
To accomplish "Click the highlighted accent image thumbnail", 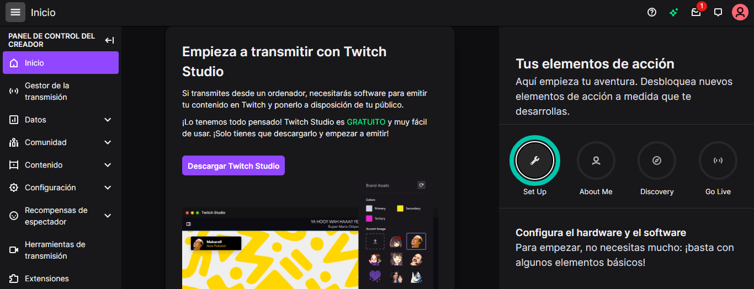I will point(416,241).
